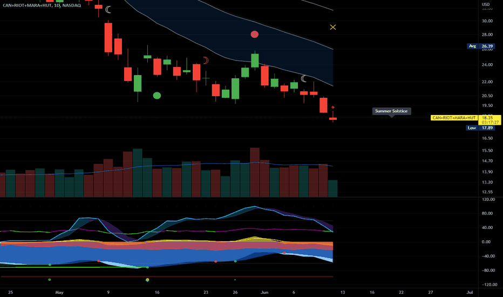Click the 22.00 price axis label

pyautogui.click(x=487, y=82)
